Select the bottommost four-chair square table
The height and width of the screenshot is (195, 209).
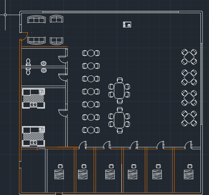click(189, 119)
